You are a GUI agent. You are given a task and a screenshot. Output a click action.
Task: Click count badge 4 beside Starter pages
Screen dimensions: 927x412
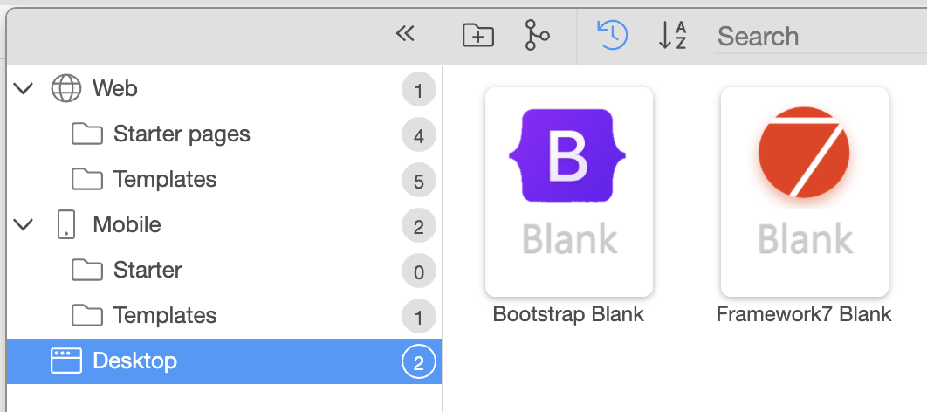coord(419,136)
